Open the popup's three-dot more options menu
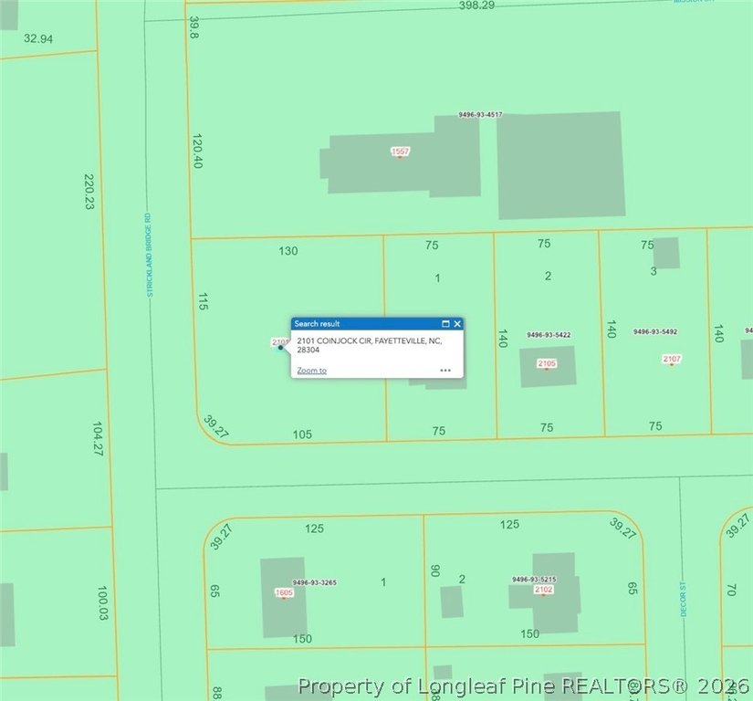This screenshot has width=753, height=701. click(x=445, y=371)
